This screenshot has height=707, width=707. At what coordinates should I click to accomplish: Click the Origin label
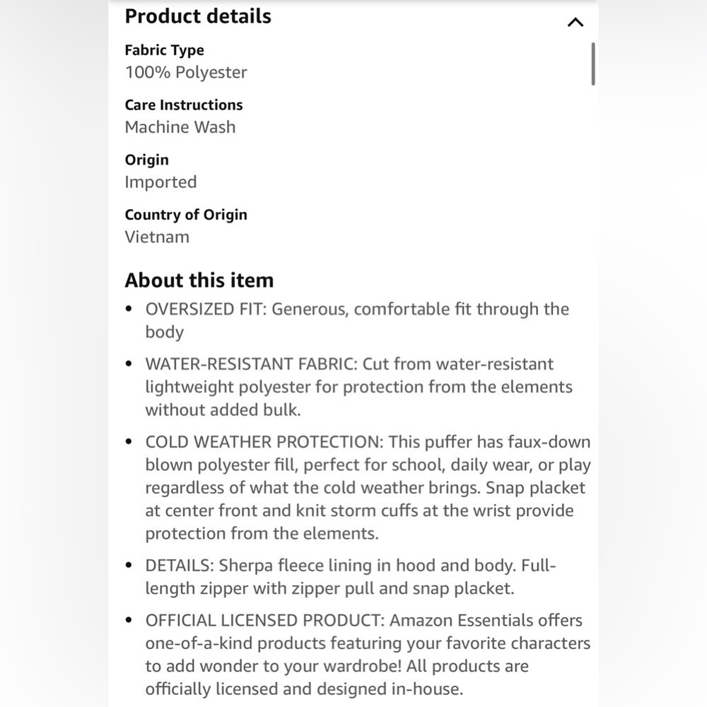(x=146, y=160)
